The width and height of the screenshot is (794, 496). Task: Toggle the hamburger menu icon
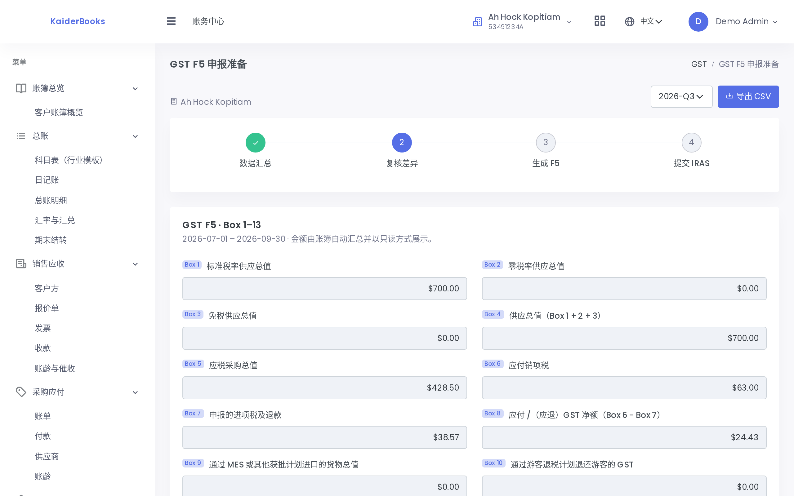tap(171, 21)
